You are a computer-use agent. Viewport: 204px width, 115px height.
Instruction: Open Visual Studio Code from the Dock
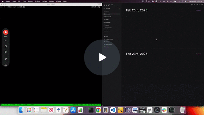(113, 110)
